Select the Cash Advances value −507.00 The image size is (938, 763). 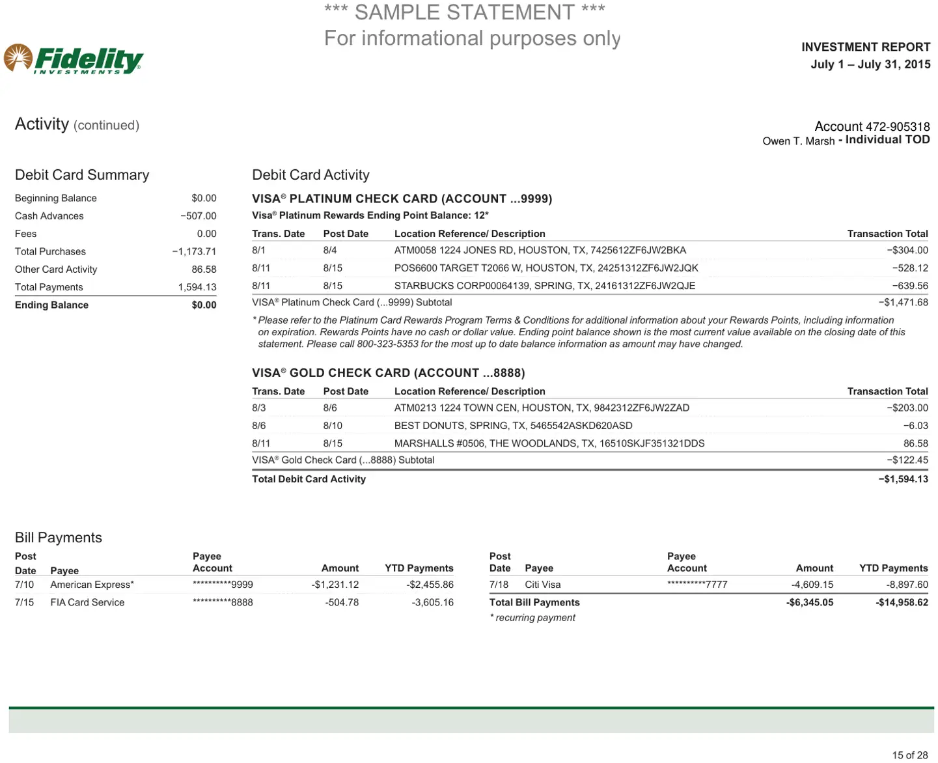[x=199, y=216]
